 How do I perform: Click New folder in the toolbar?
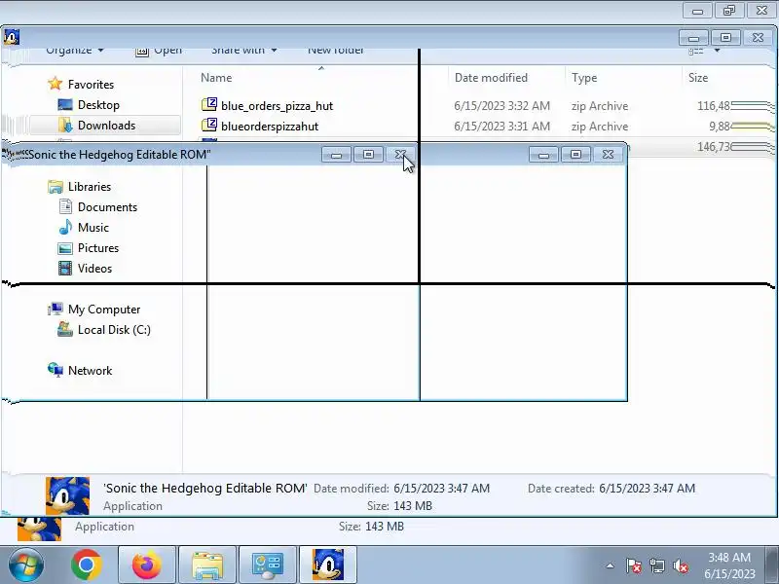(336, 51)
